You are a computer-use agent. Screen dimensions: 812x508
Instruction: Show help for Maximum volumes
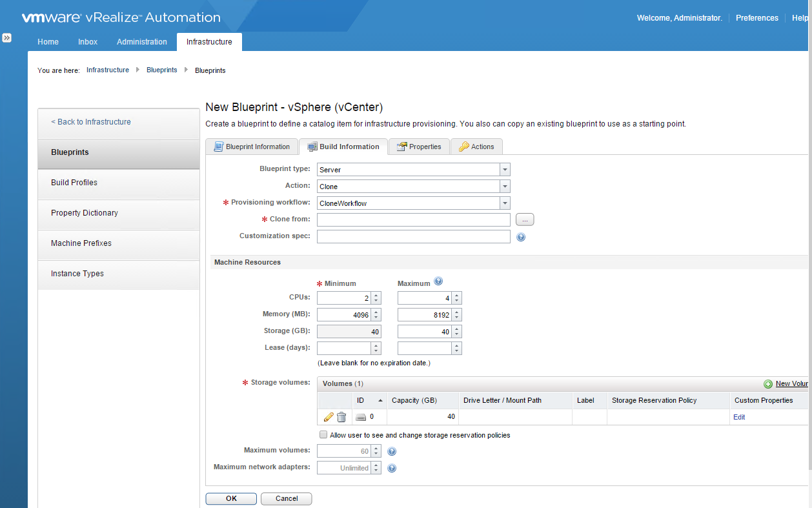[391, 451]
